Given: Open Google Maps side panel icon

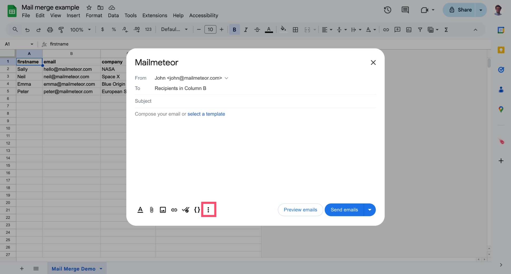Looking at the screenshot, I should click(x=501, y=109).
